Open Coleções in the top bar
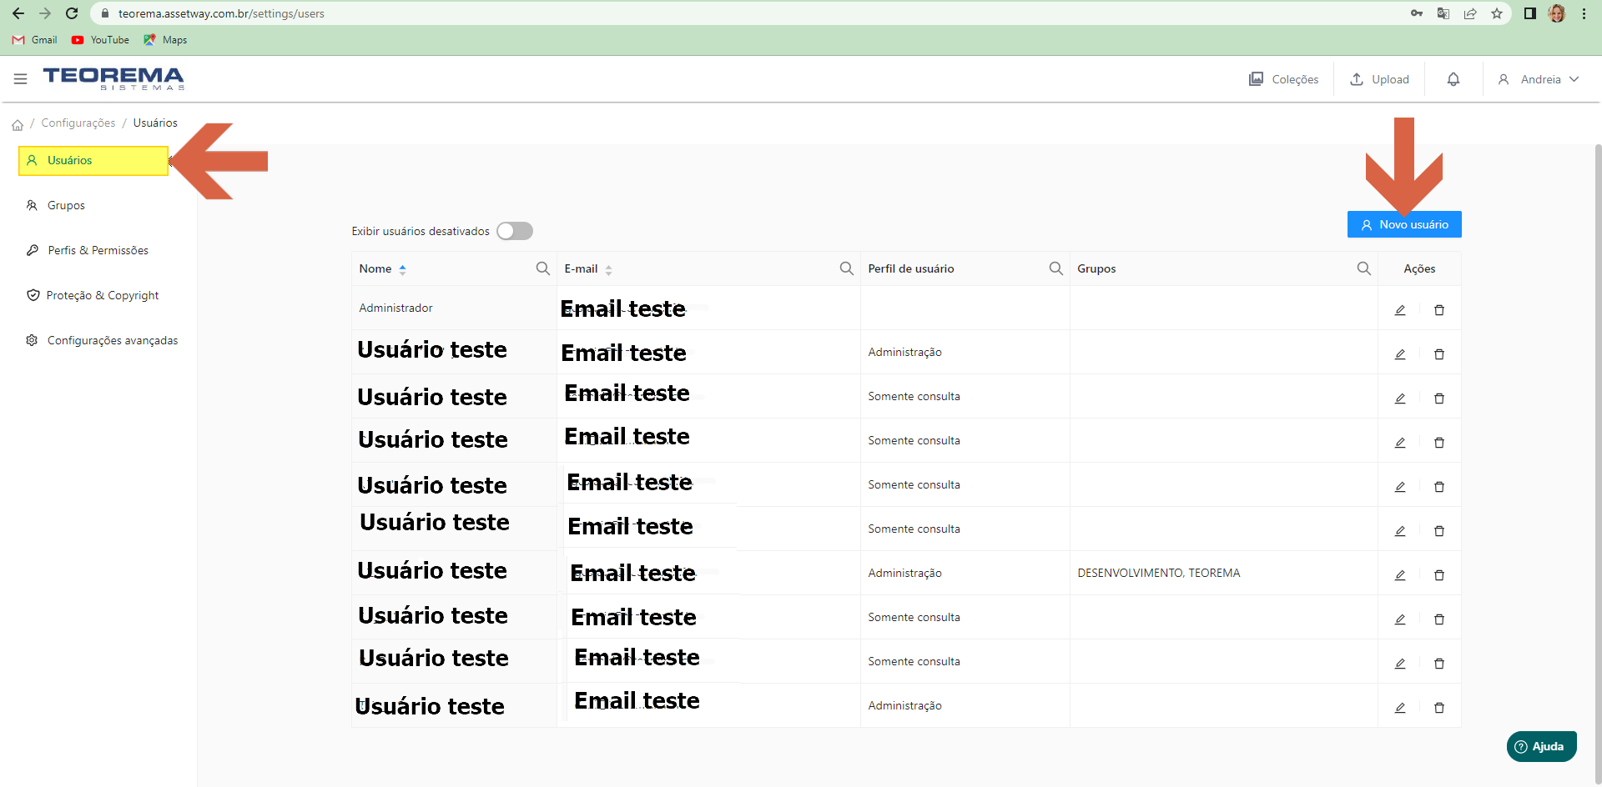1602x787 pixels. [1284, 79]
